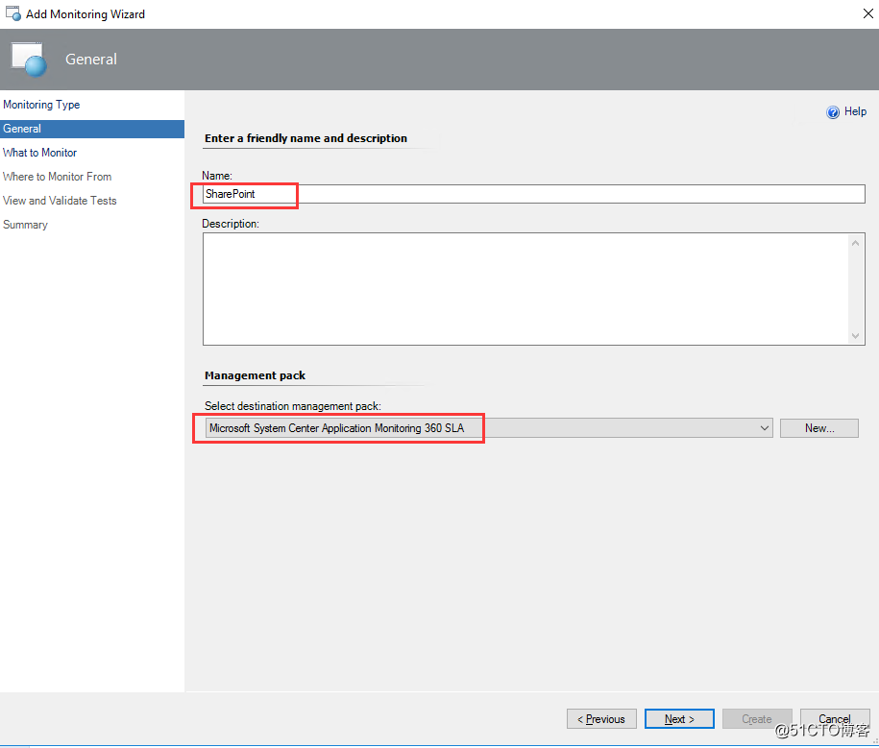Click the Cancel button
Image resolution: width=879 pixels, height=748 pixels.
(x=835, y=719)
